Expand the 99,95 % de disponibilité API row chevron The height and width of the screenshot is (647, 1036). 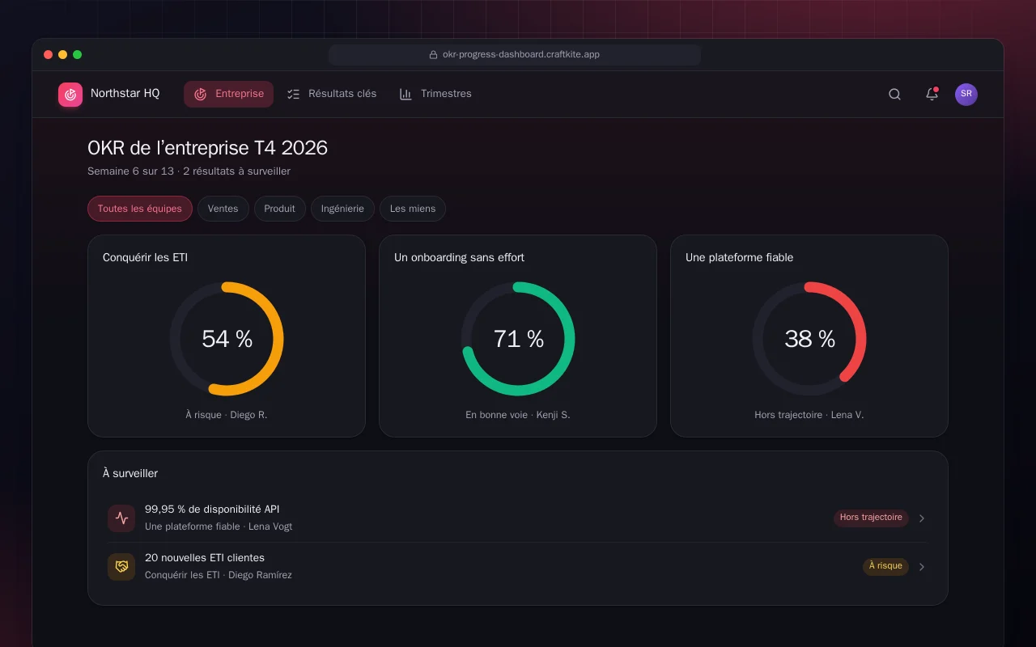click(x=922, y=518)
